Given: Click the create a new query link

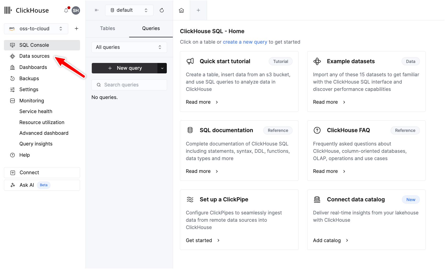Looking at the screenshot, I should coord(245,42).
